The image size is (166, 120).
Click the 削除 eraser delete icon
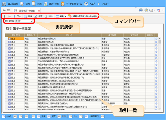(x=46, y=16)
